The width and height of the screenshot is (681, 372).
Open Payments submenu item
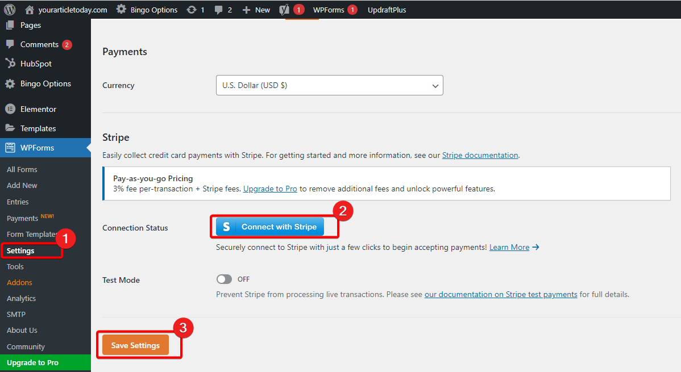click(22, 218)
